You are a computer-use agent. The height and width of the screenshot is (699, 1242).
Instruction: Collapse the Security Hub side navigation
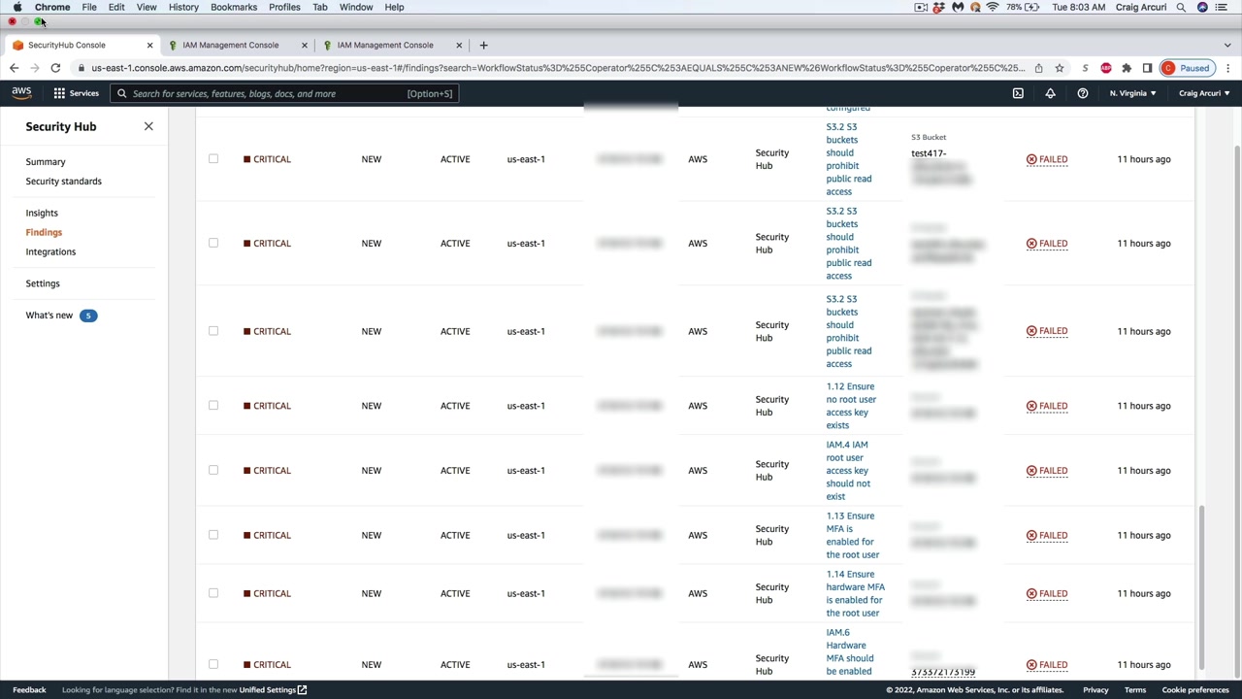tap(148, 126)
